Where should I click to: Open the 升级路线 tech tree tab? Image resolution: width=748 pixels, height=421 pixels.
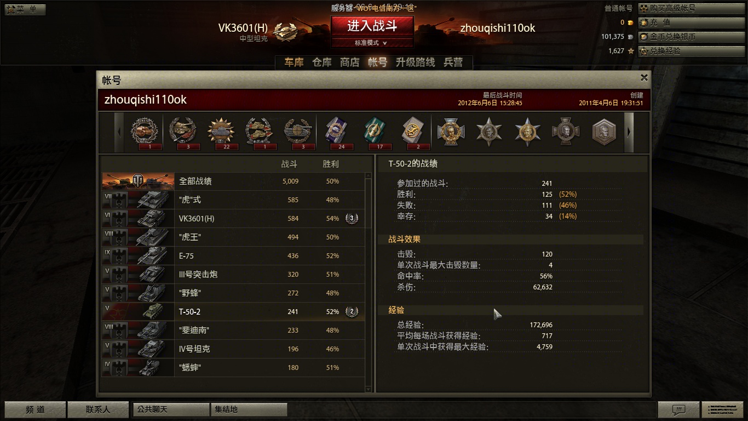click(416, 62)
